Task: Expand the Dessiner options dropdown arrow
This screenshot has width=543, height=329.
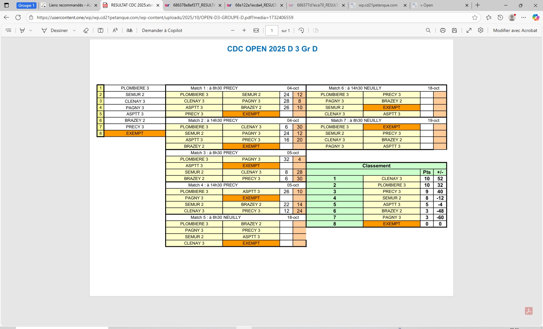Action: click(74, 30)
